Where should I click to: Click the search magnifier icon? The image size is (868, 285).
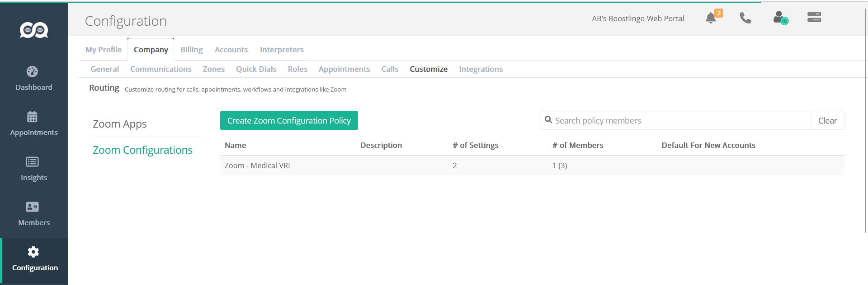tap(548, 120)
